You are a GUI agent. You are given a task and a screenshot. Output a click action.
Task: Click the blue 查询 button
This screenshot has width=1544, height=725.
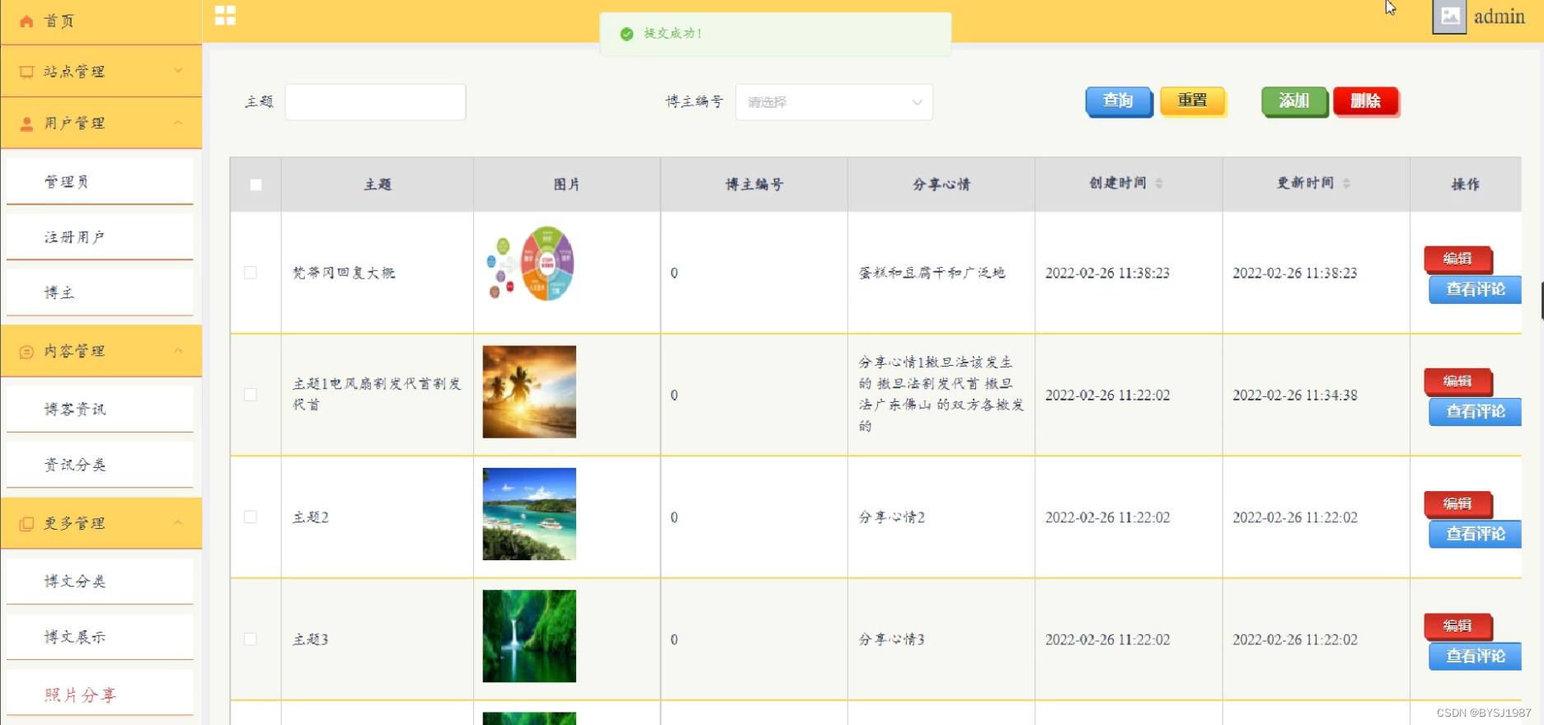[1119, 101]
